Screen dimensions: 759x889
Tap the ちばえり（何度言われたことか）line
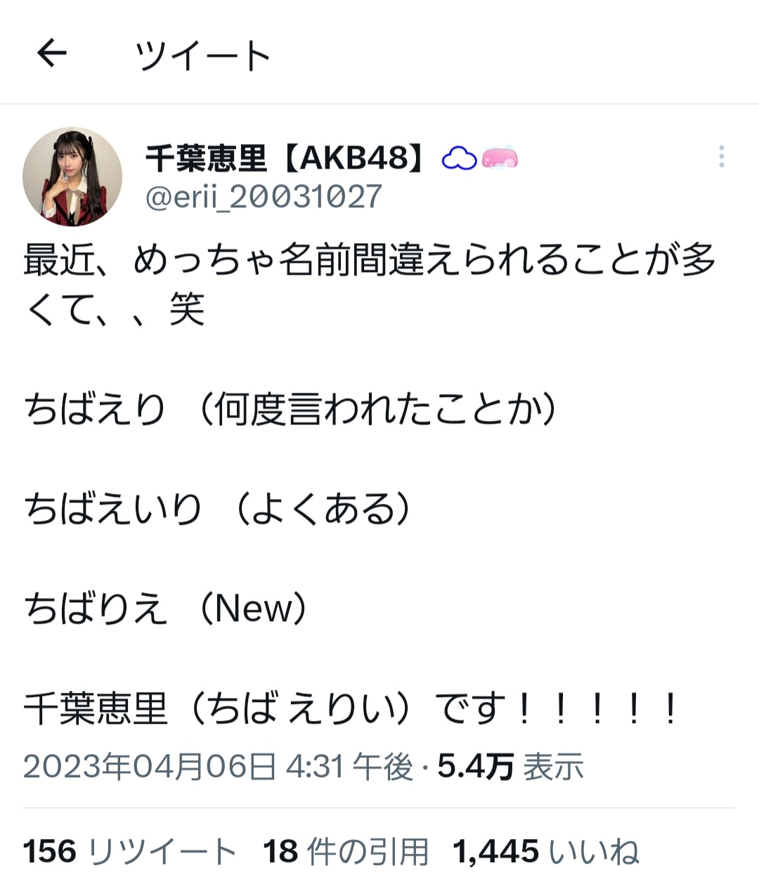[292, 410]
